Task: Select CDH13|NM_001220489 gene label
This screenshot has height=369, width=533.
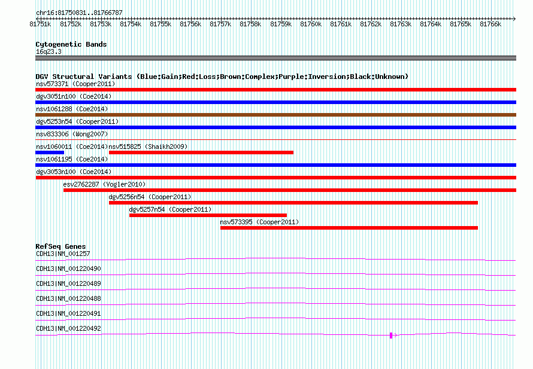Action: (x=68, y=283)
